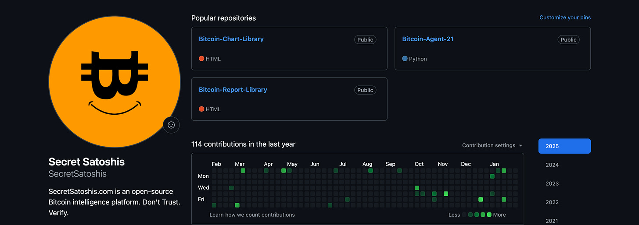Click the profile bio text about SecretSatoshis.com

tap(115, 202)
